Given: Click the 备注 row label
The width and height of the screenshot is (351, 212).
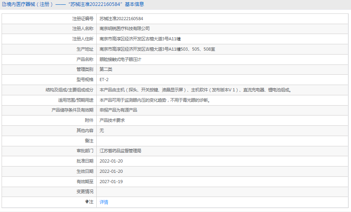Looking at the screenshot, I should click(89, 141).
